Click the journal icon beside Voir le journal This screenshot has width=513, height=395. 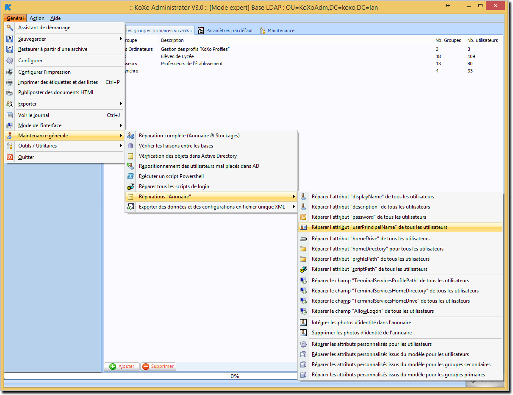[10, 115]
